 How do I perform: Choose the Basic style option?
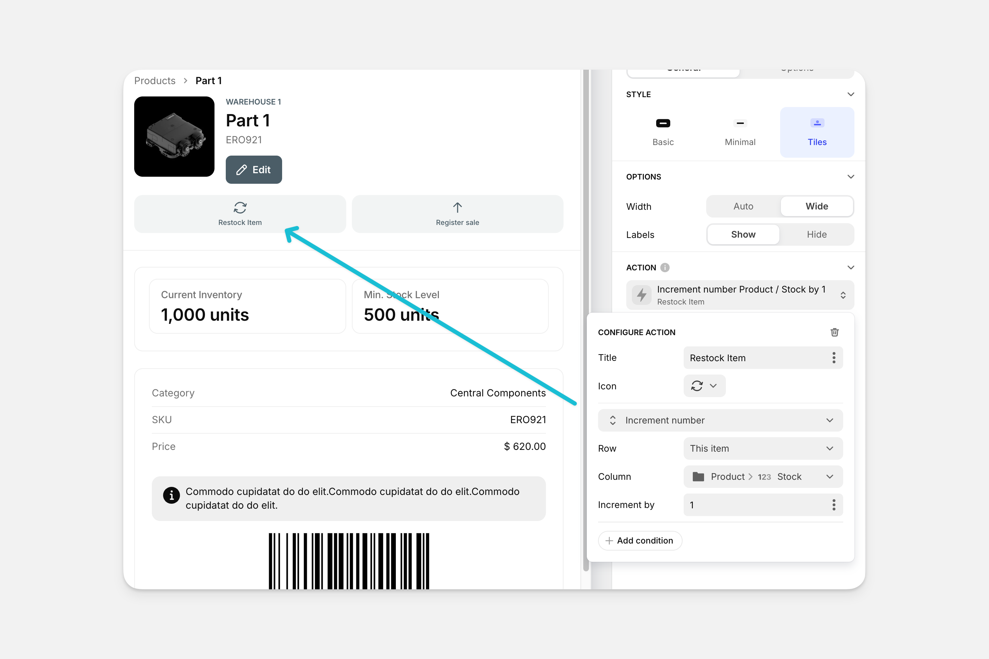coord(663,132)
